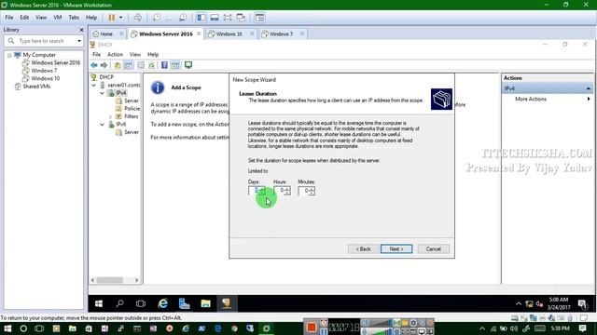Open the VM menu
Screen dimensions: 597x335
[x=58, y=18]
